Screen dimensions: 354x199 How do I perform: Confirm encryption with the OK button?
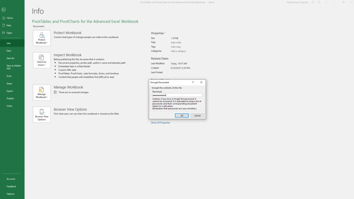click(182, 116)
